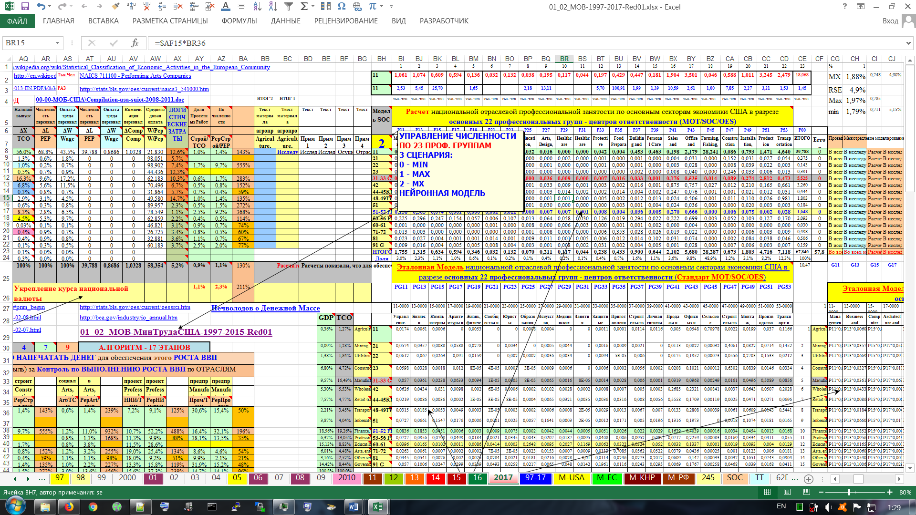Expand the formula bar

click(x=908, y=43)
